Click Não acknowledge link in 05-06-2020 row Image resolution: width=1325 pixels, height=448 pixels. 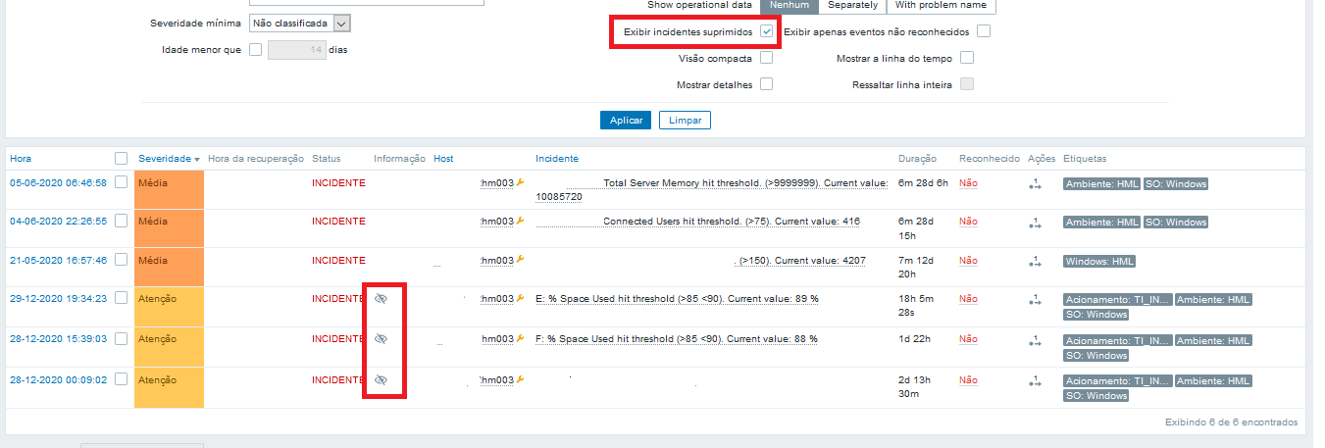968,183
